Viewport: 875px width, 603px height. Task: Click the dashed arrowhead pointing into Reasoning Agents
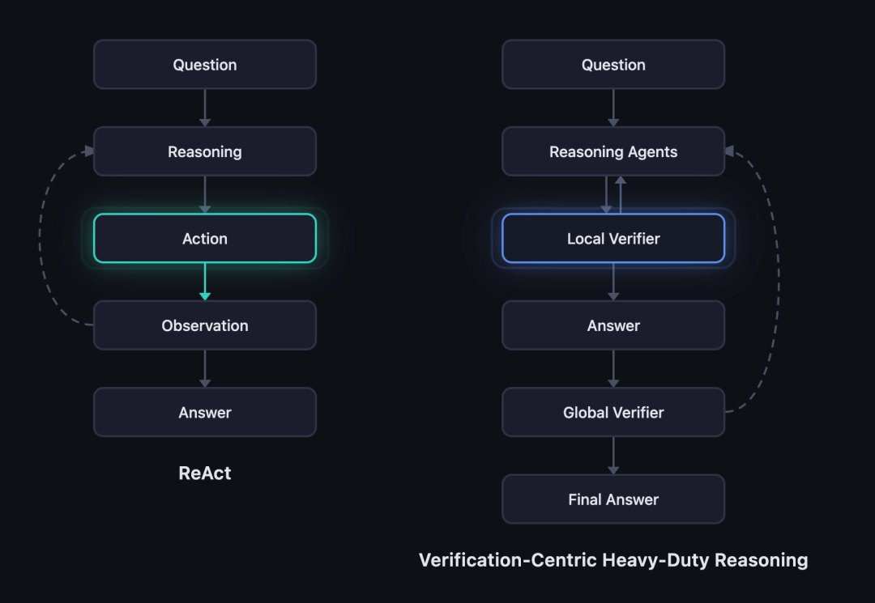(729, 151)
